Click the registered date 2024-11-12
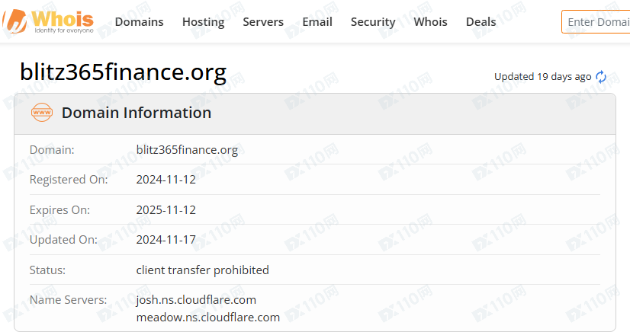630x332 pixels. pos(166,180)
